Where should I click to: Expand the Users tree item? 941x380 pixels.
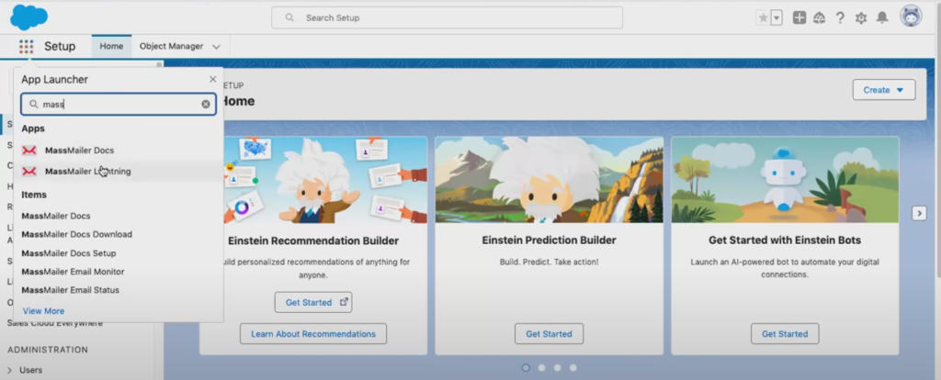click(10, 370)
